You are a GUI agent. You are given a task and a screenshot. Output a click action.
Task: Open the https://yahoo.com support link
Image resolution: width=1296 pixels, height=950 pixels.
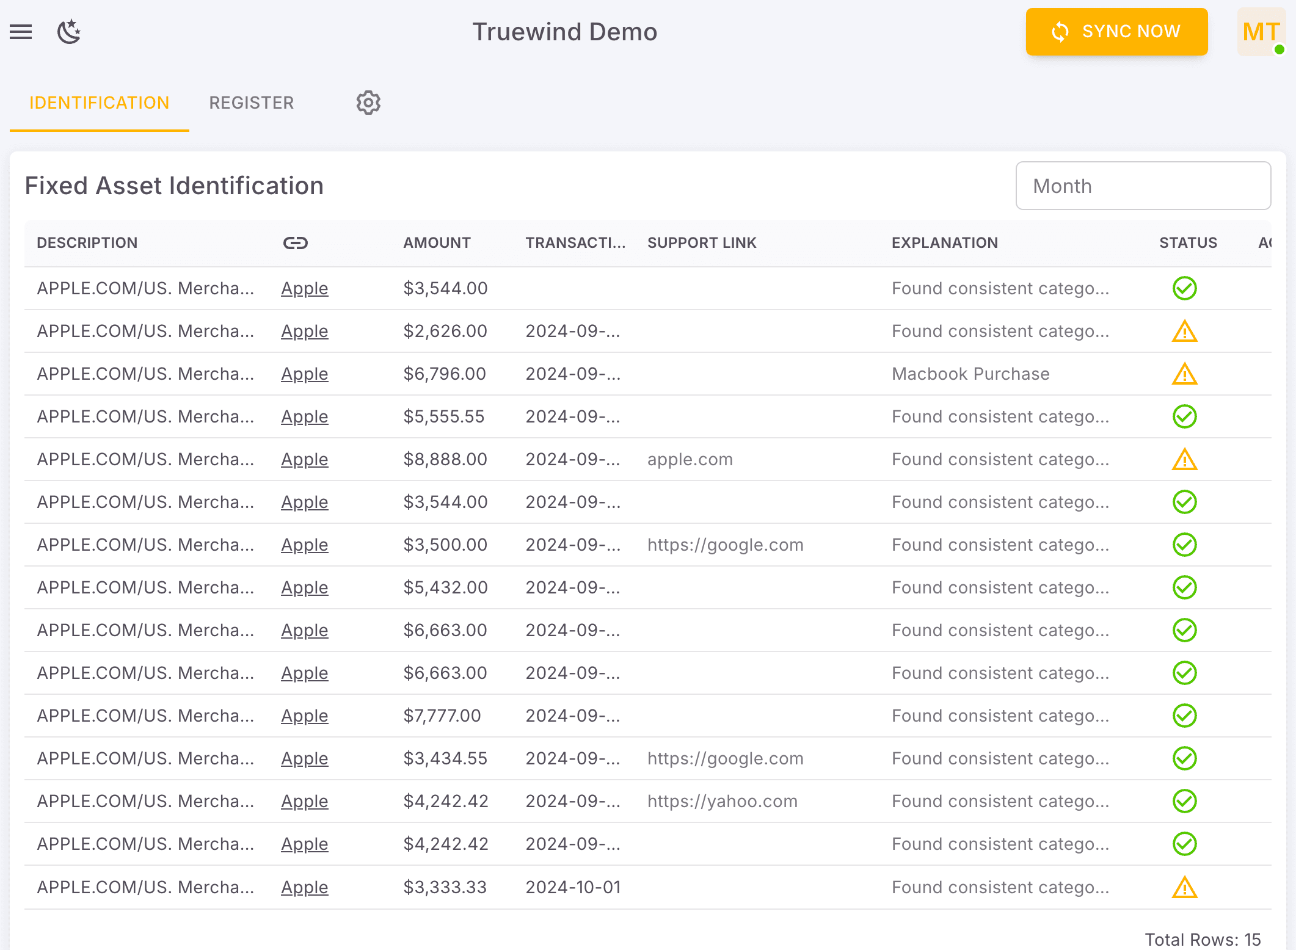(x=722, y=801)
